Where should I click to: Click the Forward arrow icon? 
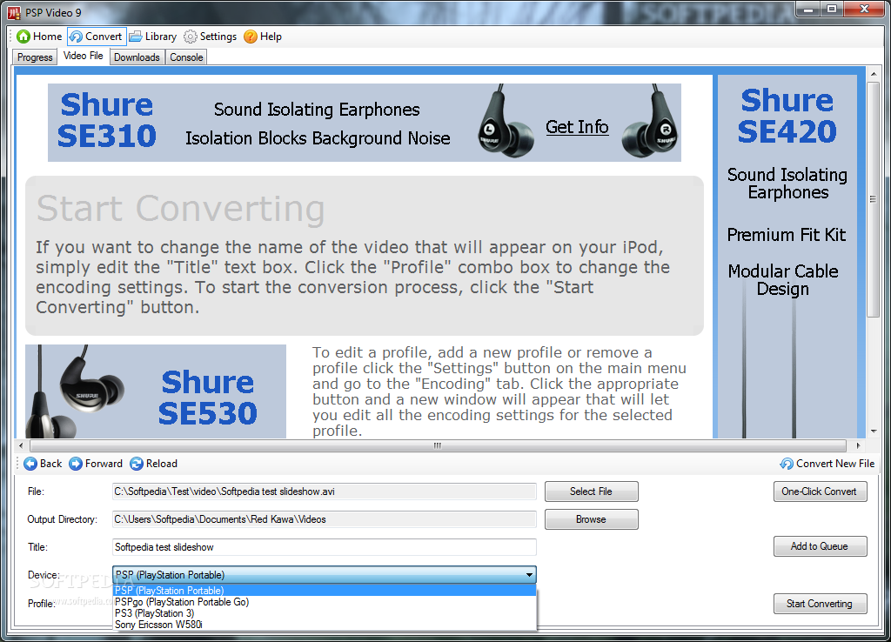(x=76, y=464)
